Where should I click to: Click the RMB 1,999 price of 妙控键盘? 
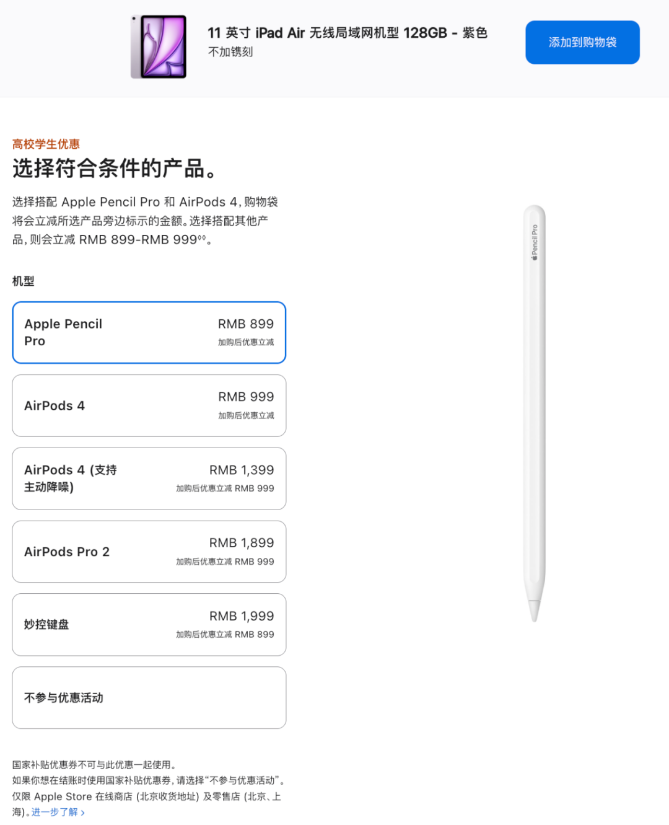click(242, 616)
